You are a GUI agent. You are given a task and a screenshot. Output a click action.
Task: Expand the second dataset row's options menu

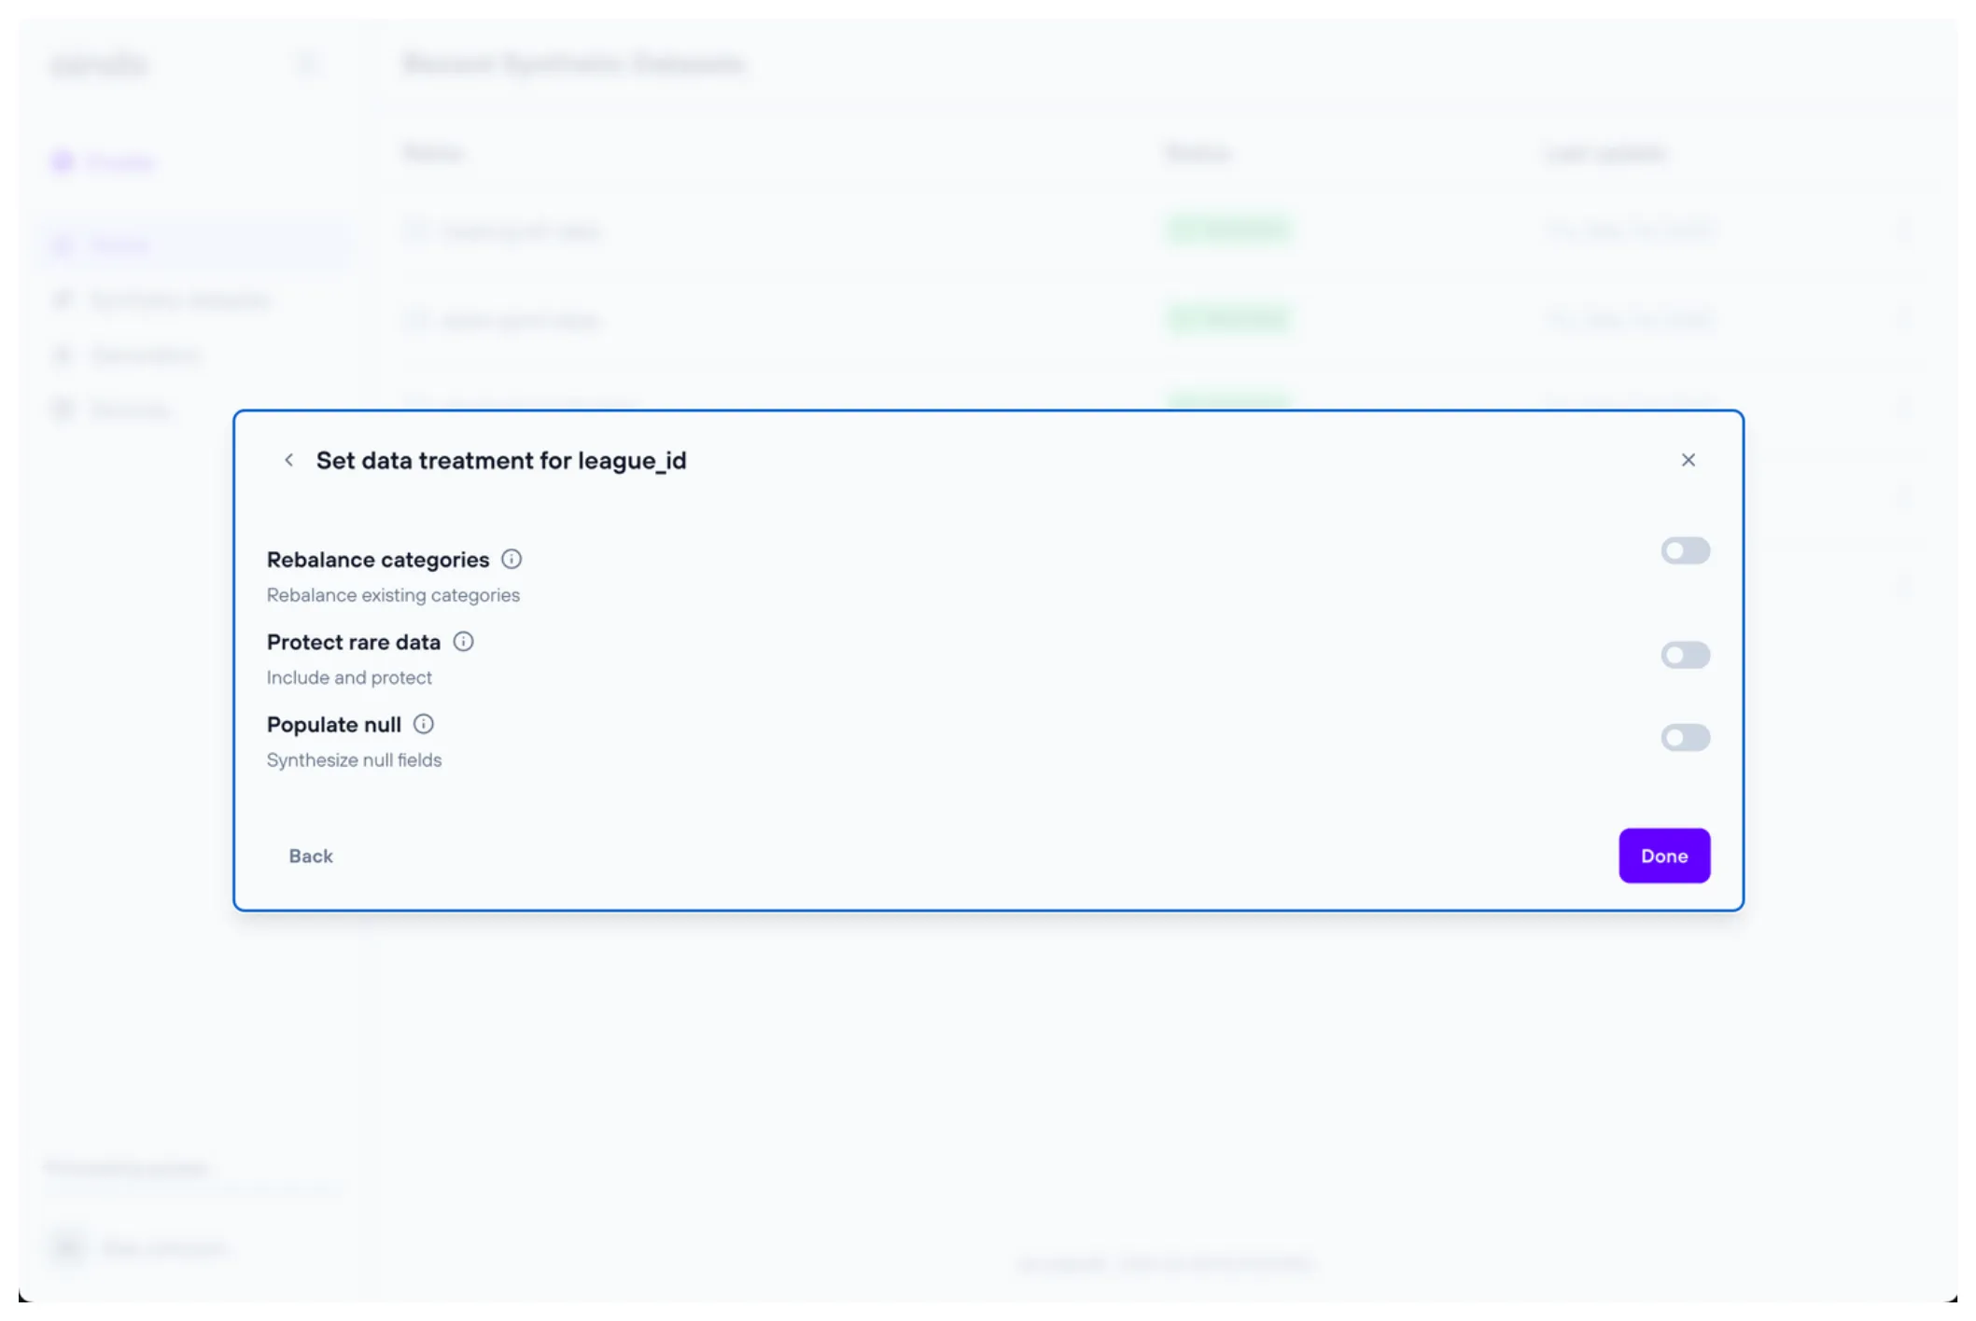pyautogui.click(x=1903, y=319)
